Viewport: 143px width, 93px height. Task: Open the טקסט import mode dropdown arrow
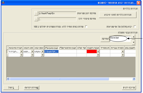[x=42, y=51]
